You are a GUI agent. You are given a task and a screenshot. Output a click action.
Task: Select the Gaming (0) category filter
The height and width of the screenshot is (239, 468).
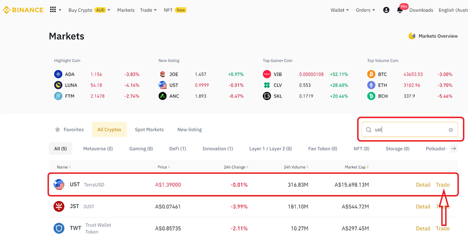click(x=141, y=148)
